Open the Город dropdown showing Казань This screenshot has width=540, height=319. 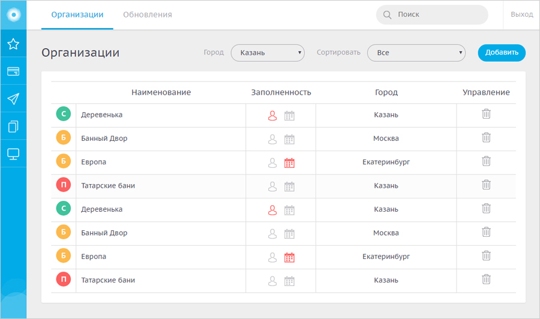[x=268, y=53]
